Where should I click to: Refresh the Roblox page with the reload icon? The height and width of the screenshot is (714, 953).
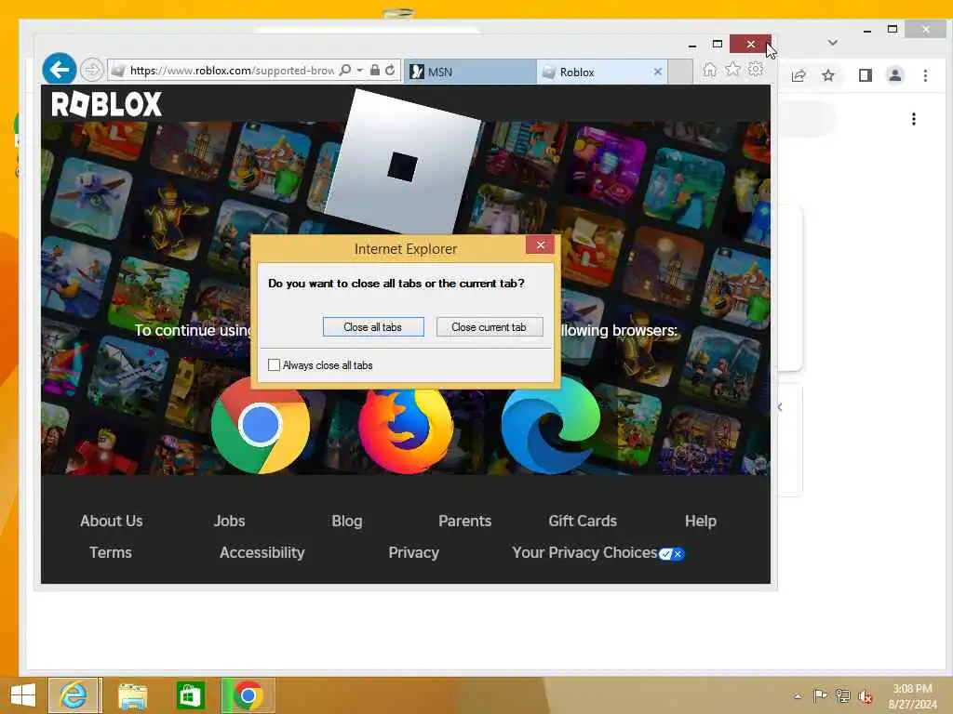click(x=390, y=71)
